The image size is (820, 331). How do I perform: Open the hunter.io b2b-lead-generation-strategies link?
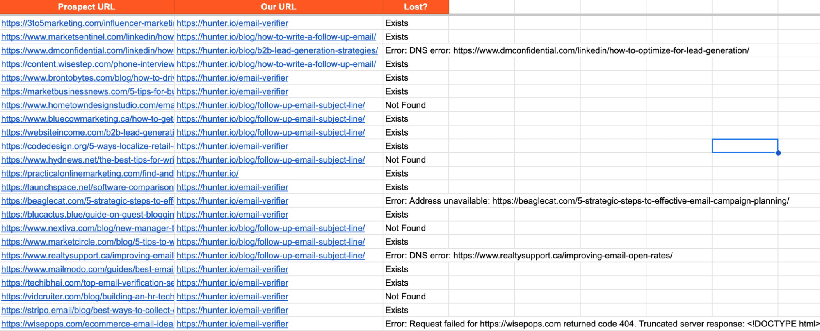point(277,51)
